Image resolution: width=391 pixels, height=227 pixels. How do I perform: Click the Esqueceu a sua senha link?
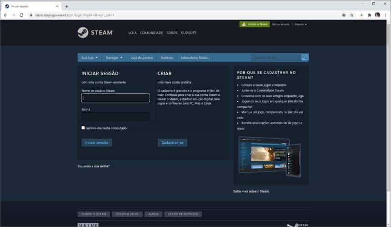[x=94, y=166]
